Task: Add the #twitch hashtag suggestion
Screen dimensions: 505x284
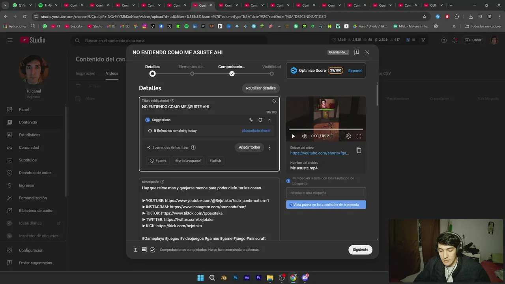Action: (x=215, y=161)
